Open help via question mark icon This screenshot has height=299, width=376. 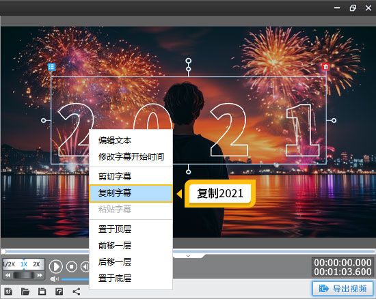[59, 291]
